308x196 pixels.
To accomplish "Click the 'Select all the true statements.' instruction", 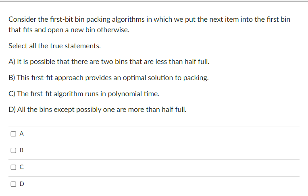I will click(54, 46).
